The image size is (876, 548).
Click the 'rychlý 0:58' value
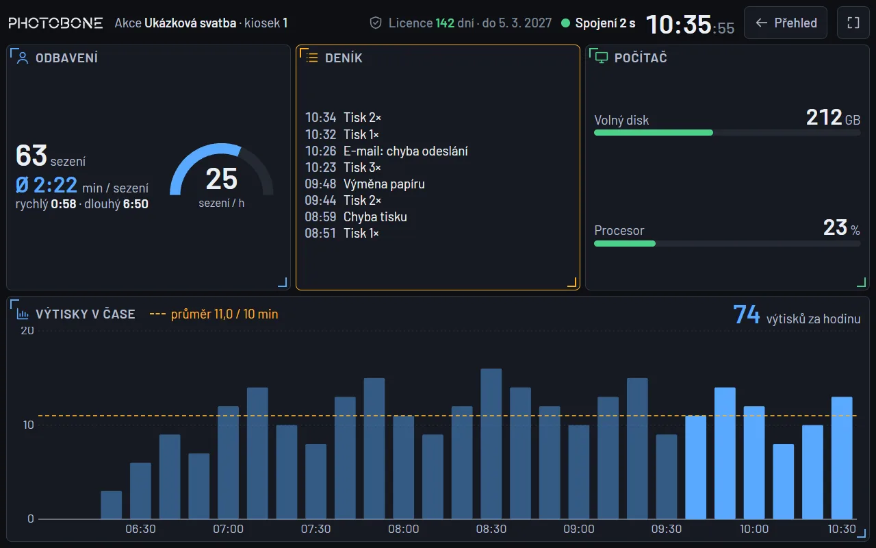tap(46, 204)
